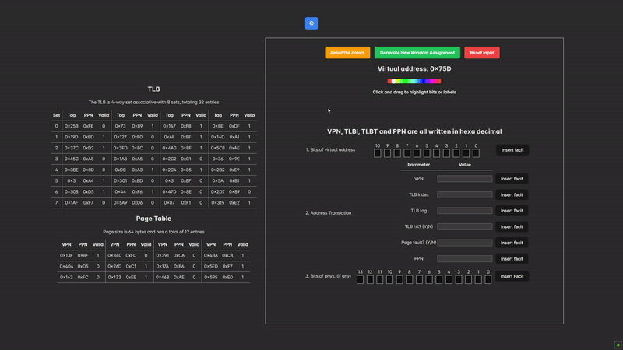Select virtual address bit 0 box
The width and height of the screenshot is (623, 350).
476,153
